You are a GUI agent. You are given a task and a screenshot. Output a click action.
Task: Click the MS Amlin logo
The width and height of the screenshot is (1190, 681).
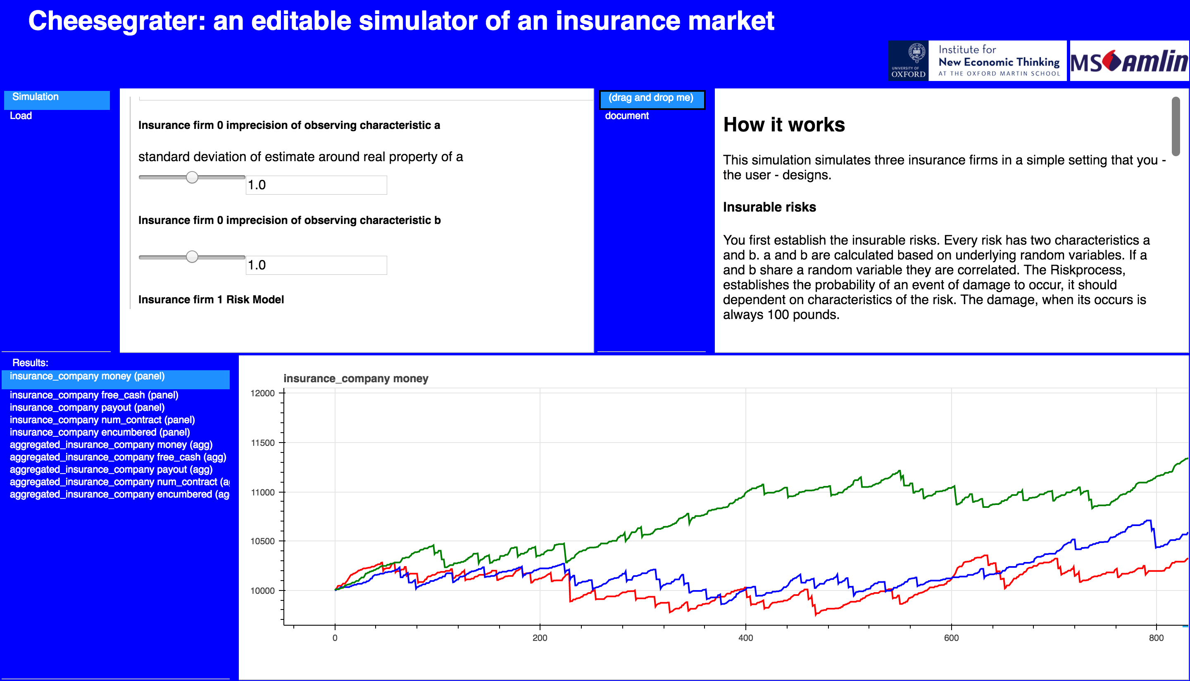point(1129,61)
